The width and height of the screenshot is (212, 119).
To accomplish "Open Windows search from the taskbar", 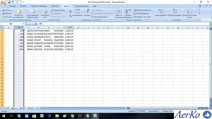I will coord(11,116).
